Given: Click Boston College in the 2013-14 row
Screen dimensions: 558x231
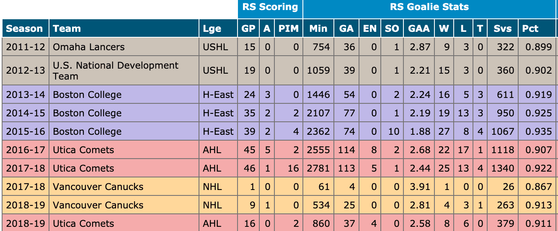Looking at the screenshot, I should coord(87,95).
